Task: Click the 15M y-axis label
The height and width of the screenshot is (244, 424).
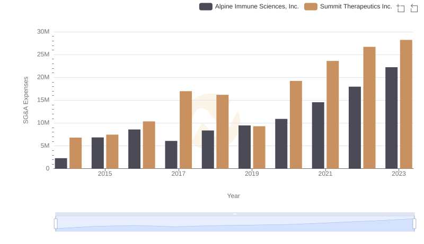Action: pyautogui.click(x=43, y=100)
